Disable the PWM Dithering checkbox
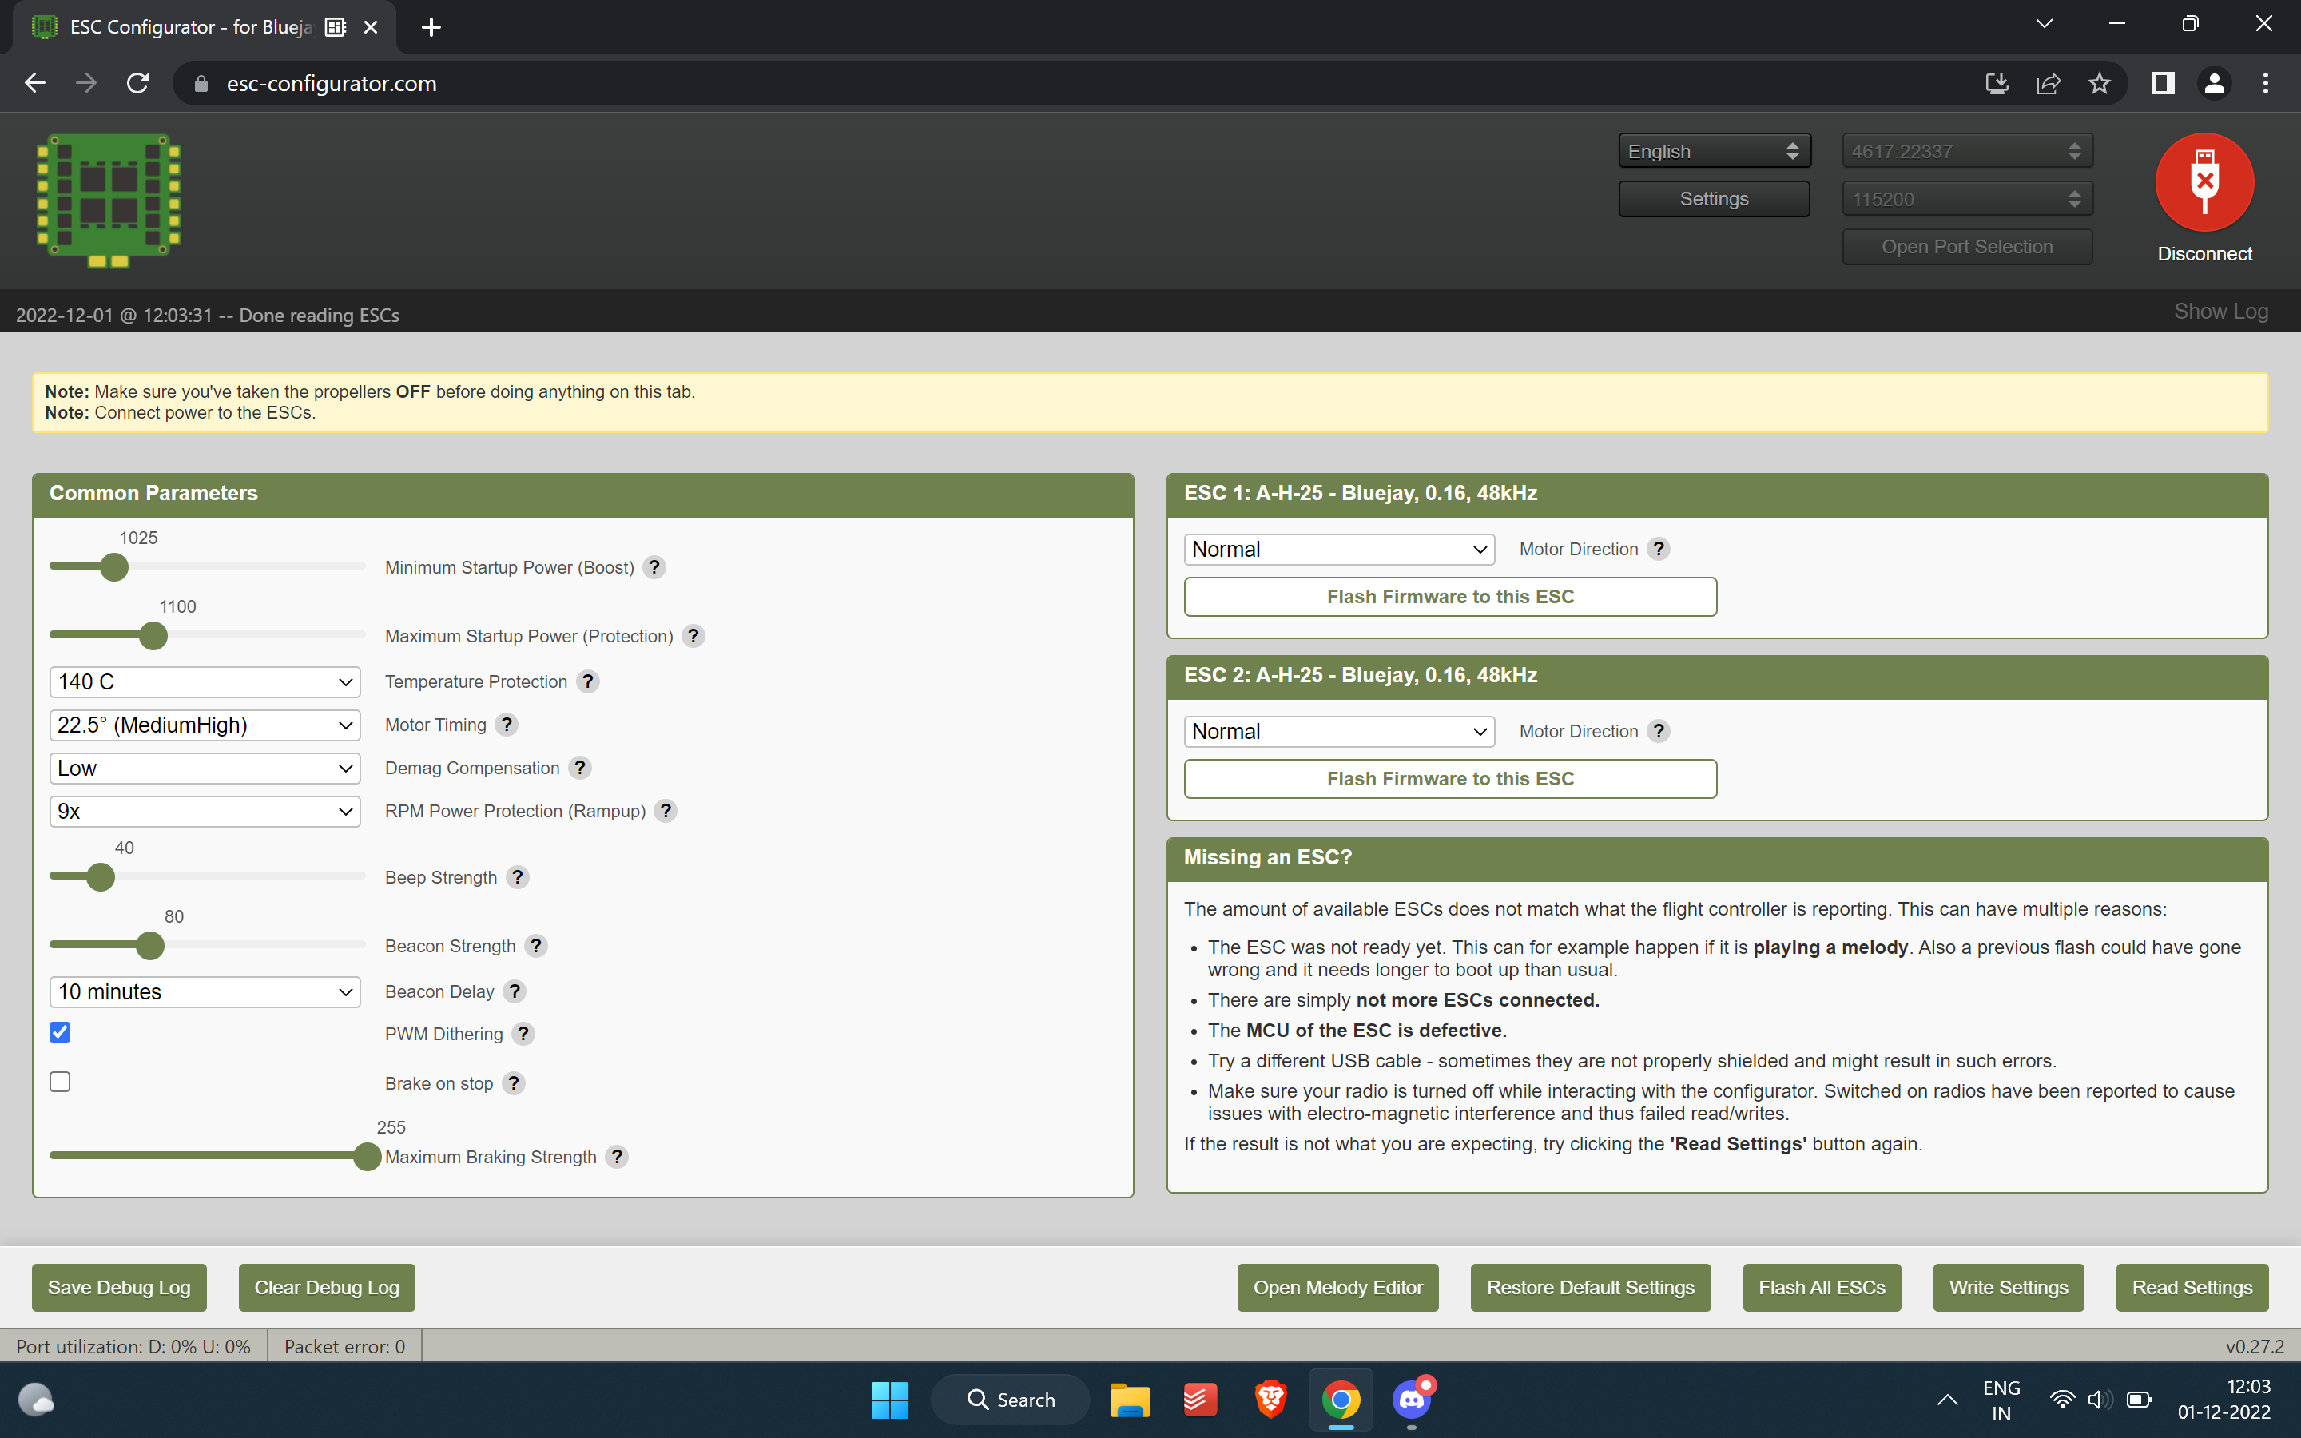Viewport: 2301px width, 1438px height. (x=60, y=1032)
